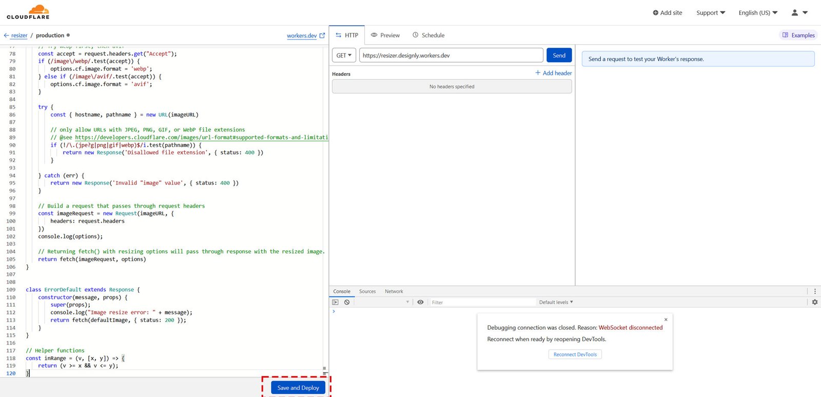Switch to the Preview tab

point(385,35)
